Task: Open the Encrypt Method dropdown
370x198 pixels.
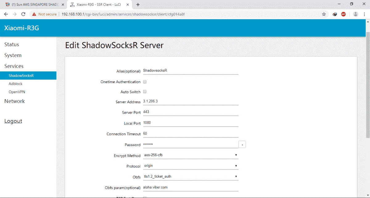Action: (x=191, y=155)
